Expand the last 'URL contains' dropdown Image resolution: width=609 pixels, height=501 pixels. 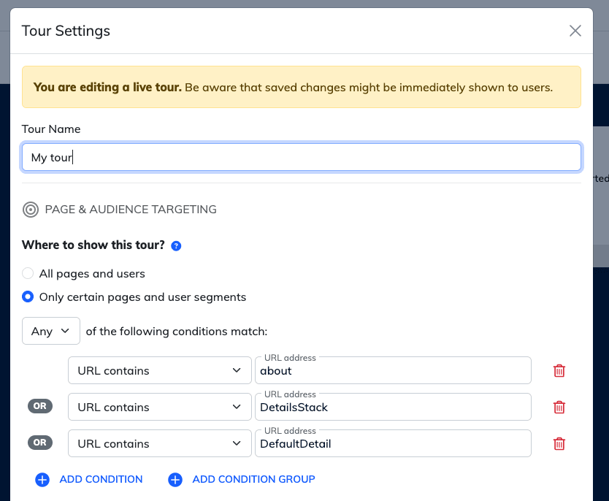159,443
